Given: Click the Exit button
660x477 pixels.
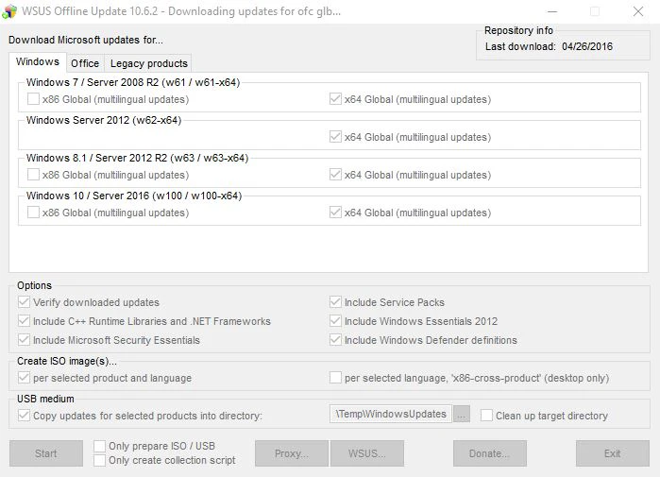Looking at the screenshot, I should click(612, 453).
